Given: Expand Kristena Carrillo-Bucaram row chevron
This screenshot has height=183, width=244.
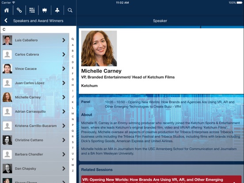Looking at the screenshot, I should 64,126.
